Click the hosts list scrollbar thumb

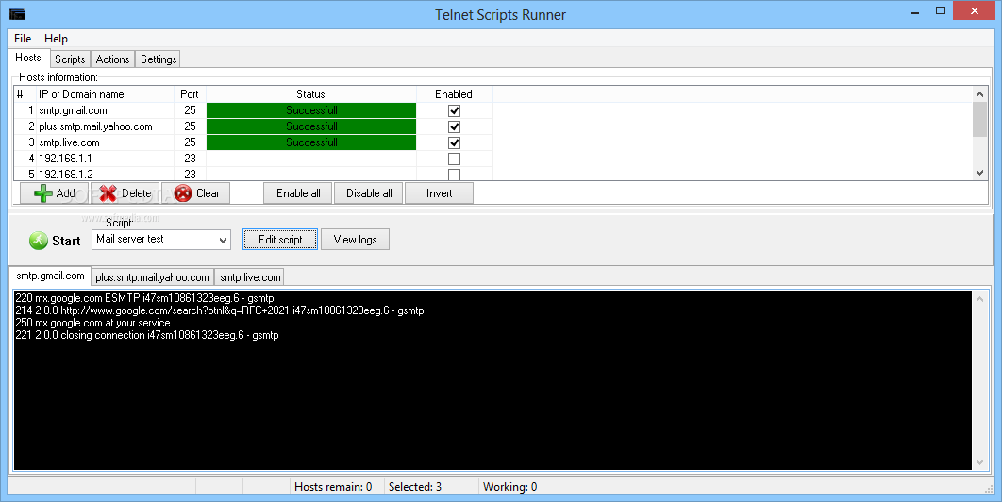[x=979, y=119]
